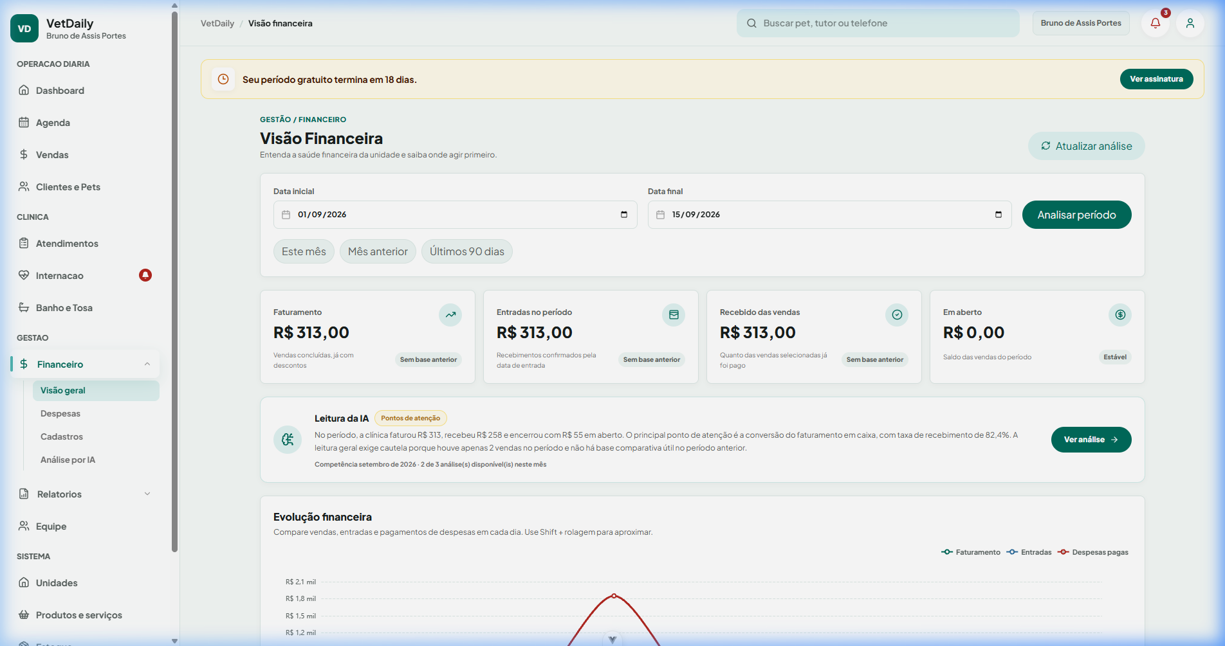
Task: Select Visão geral submenu item
Action: coord(96,391)
